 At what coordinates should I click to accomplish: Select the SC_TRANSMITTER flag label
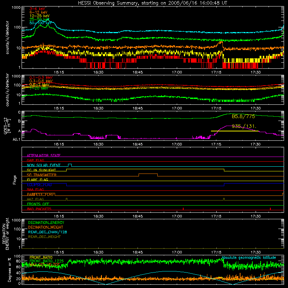42,175
